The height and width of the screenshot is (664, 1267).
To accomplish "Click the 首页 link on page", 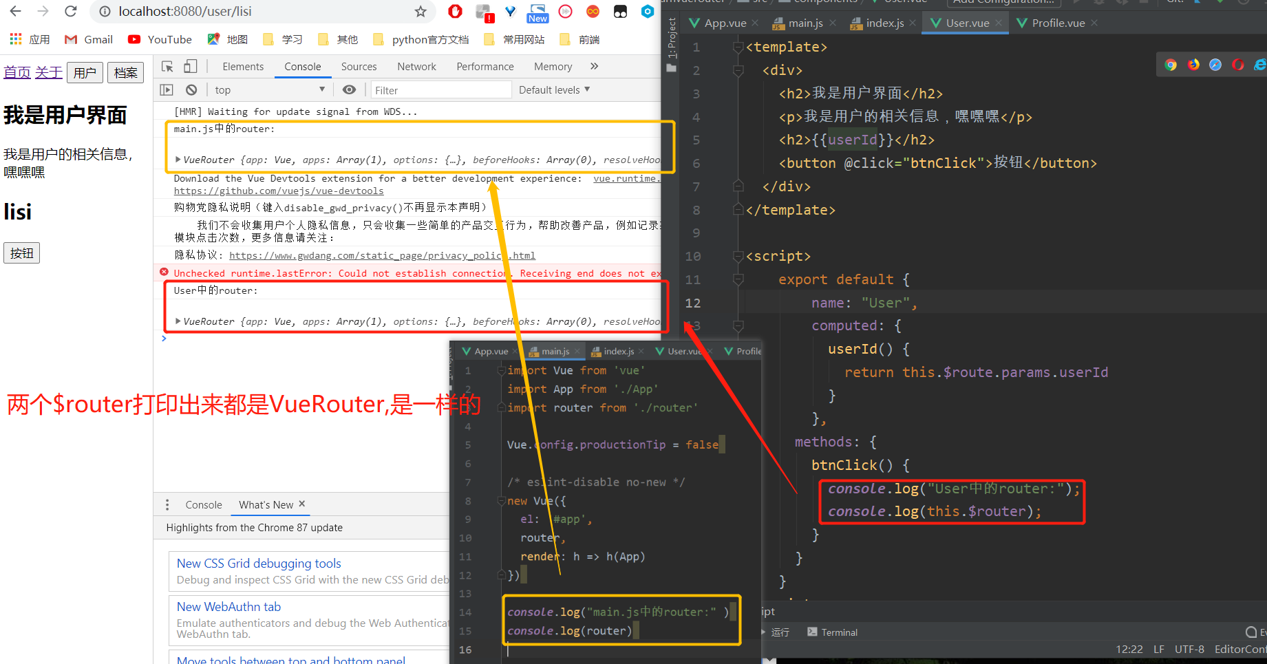I will 17,72.
